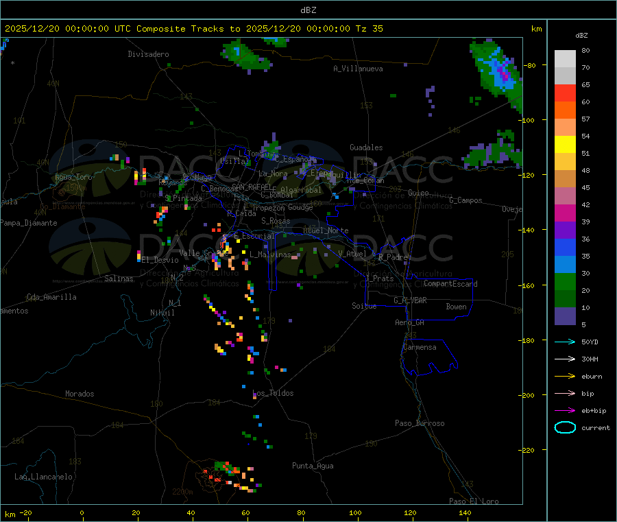Click the cyan 50YD arrow legend icon
Screen dimensions: 617x522
[565, 342]
